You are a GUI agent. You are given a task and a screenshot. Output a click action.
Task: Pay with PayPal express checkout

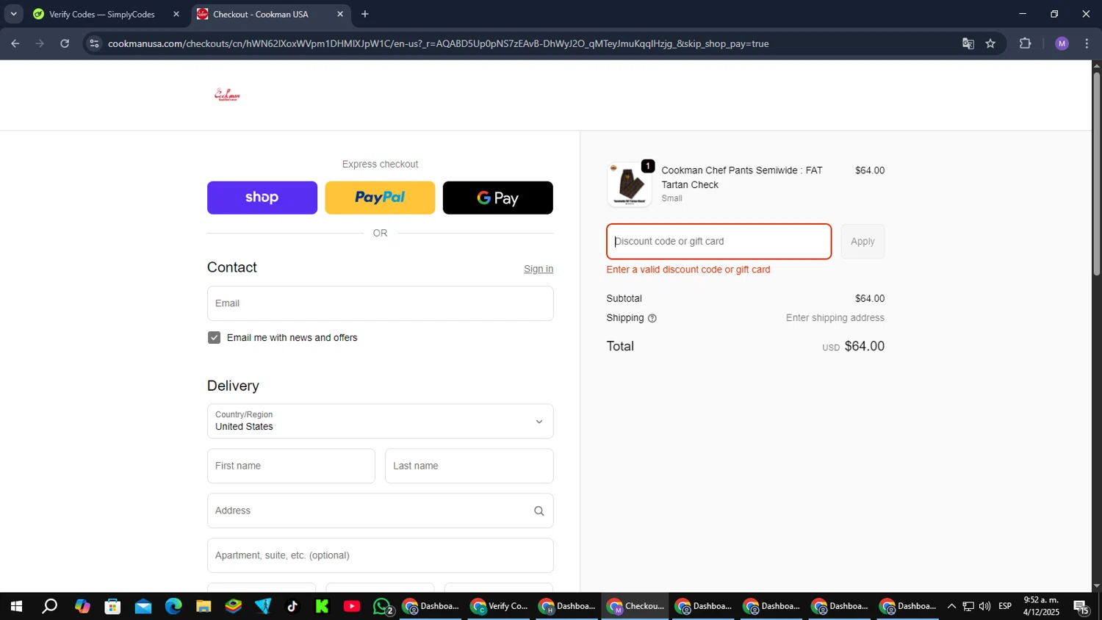point(380,198)
